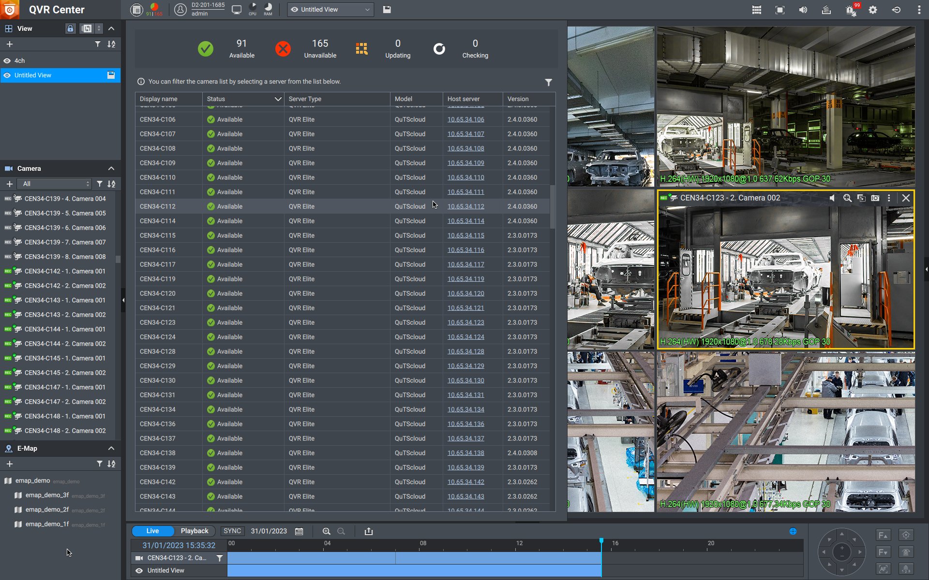This screenshot has height=580, width=929.
Task: Filter the camera list in Camera panel
Action: [99, 184]
